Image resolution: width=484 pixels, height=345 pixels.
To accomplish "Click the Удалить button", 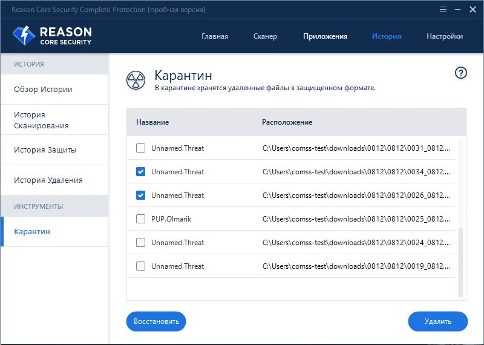I will click(437, 321).
